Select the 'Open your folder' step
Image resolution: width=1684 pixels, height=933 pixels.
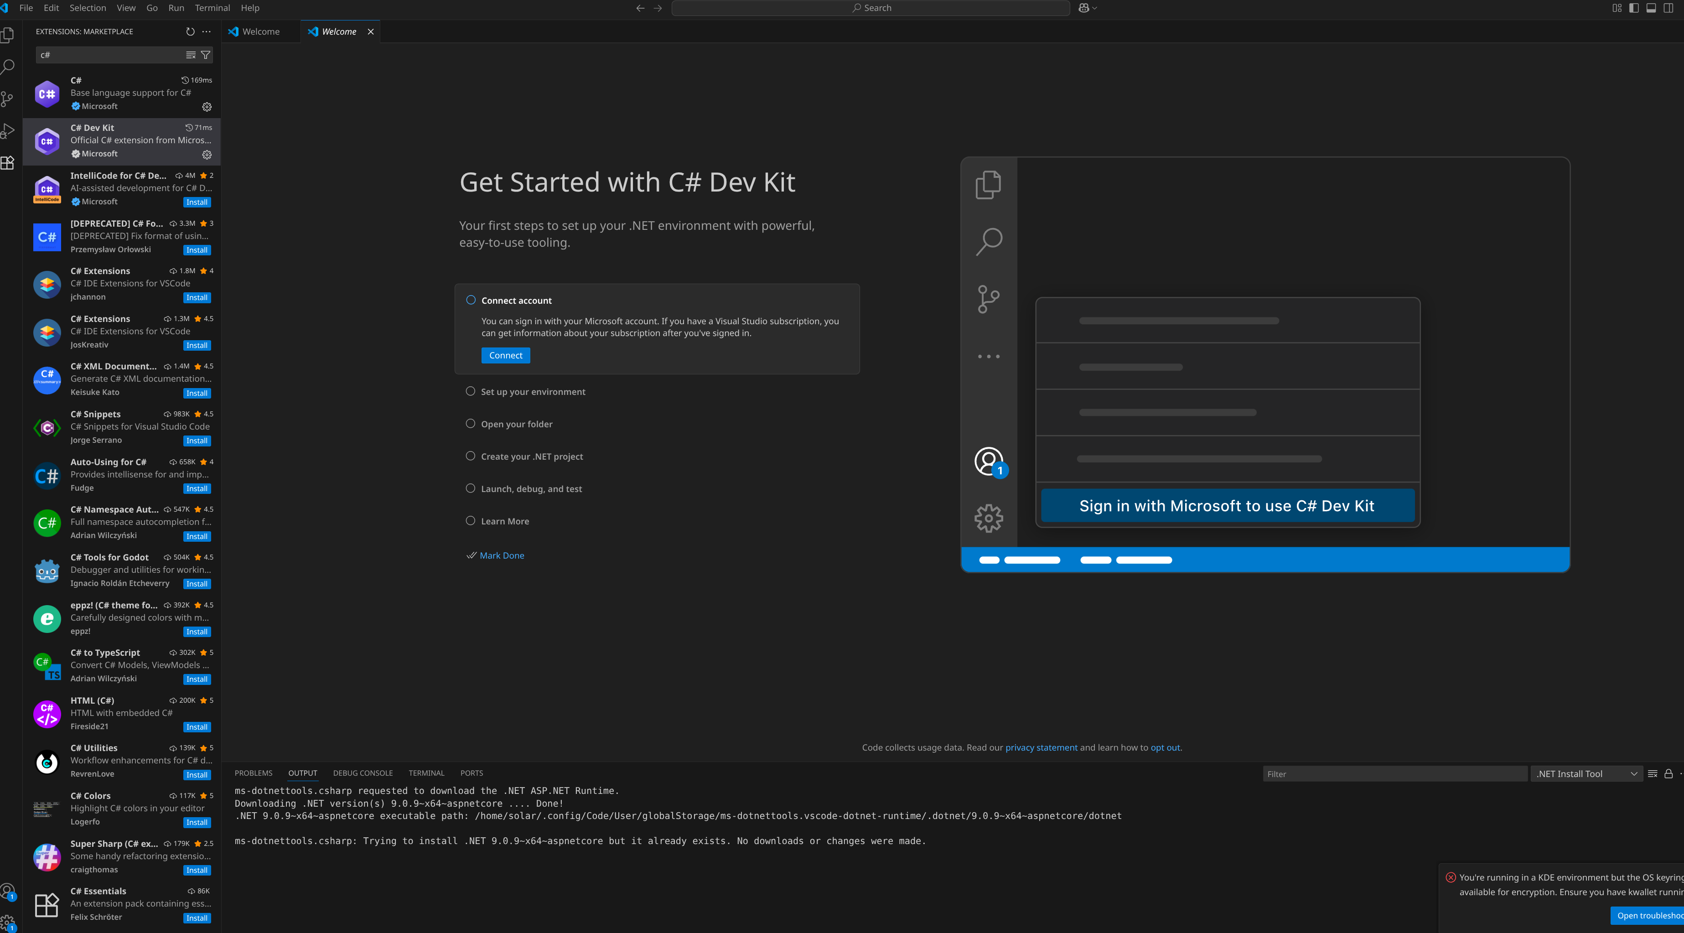[x=517, y=424]
